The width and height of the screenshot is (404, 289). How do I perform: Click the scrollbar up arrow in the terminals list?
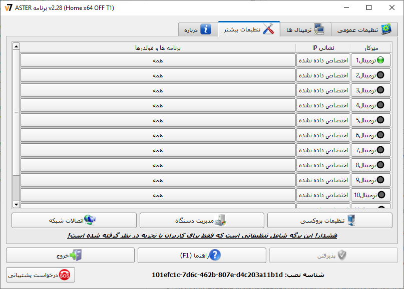click(x=16, y=46)
